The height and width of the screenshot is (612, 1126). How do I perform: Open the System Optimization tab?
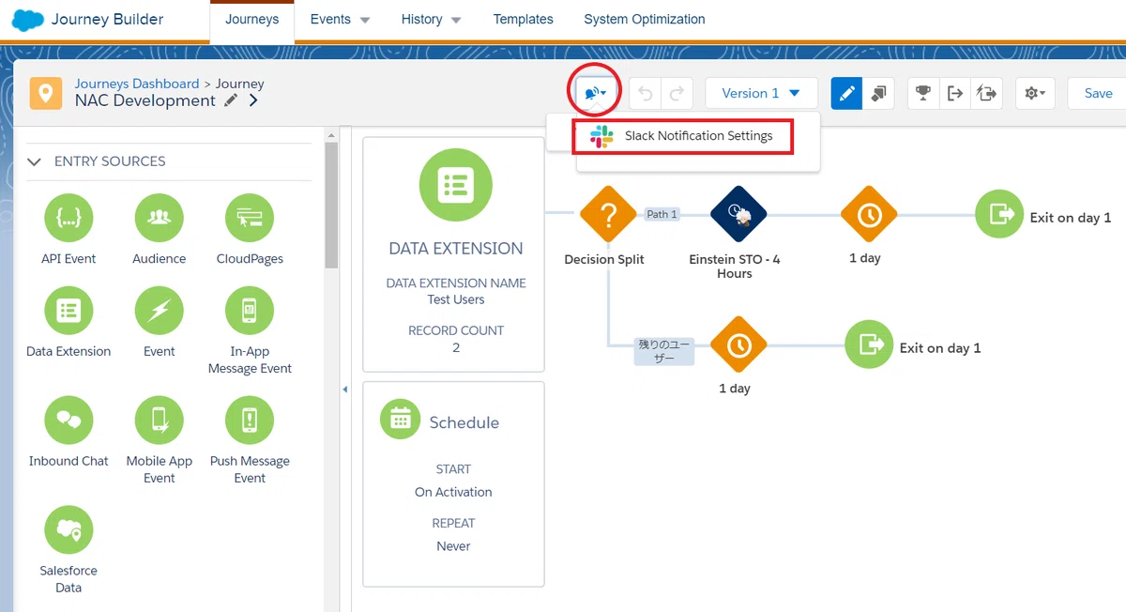[645, 19]
